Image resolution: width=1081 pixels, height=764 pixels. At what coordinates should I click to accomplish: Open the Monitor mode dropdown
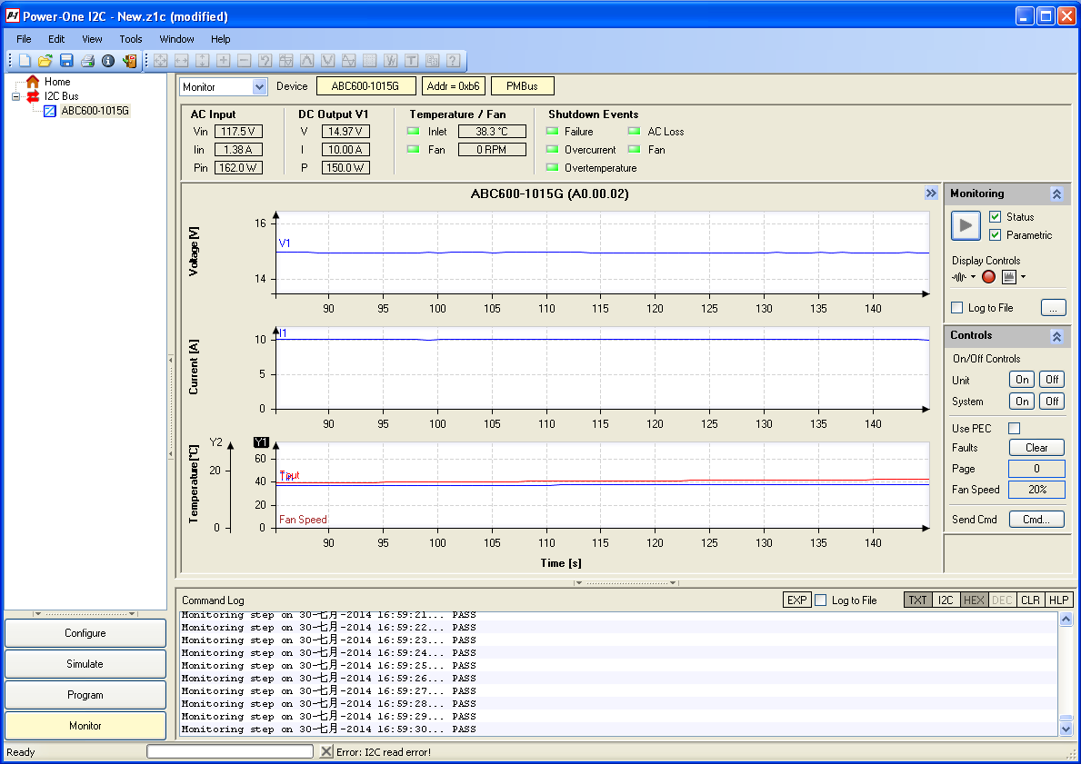[x=258, y=85]
